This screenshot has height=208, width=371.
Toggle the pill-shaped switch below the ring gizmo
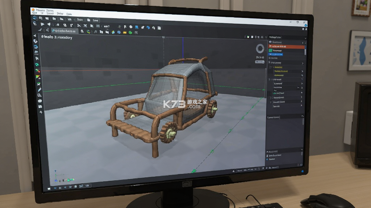tap(259, 62)
